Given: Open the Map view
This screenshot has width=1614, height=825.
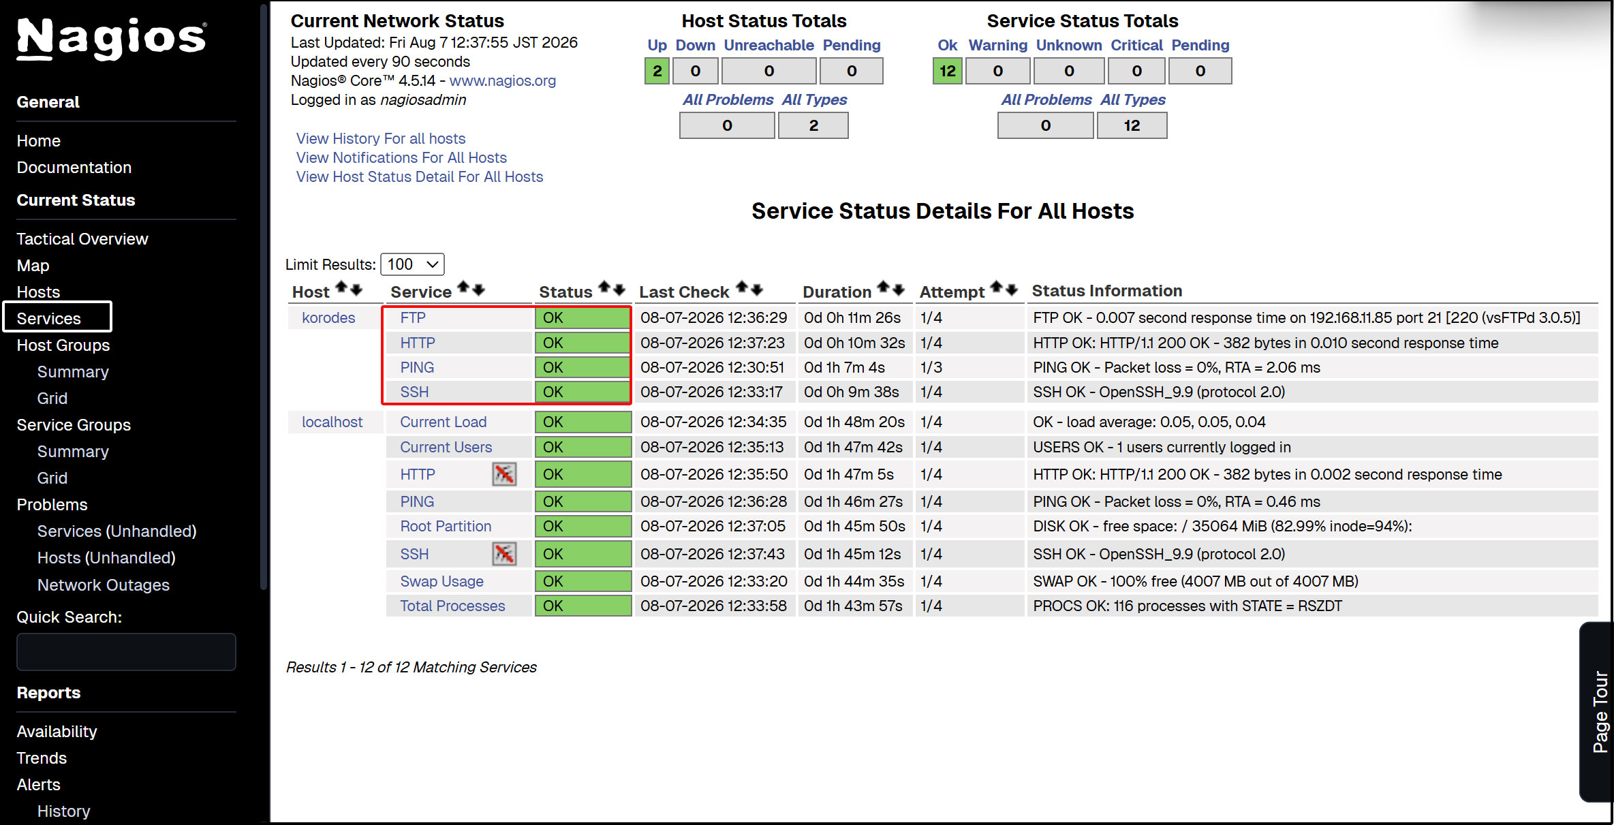Looking at the screenshot, I should coord(33,266).
